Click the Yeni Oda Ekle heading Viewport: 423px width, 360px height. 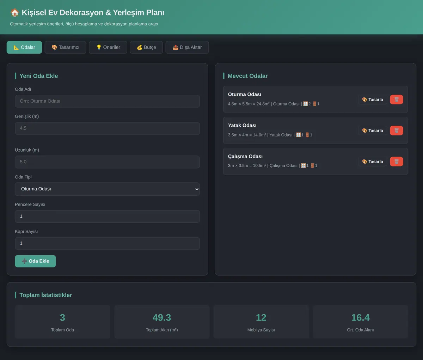point(39,76)
